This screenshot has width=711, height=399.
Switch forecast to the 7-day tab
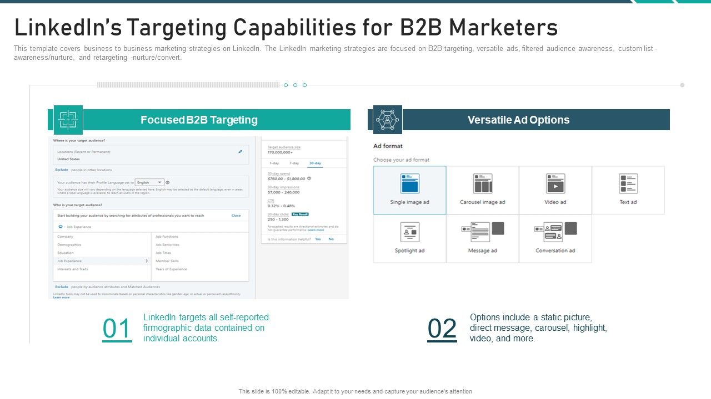[x=294, y=163]
